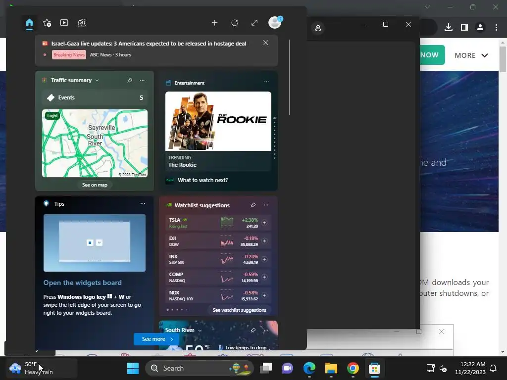This screenshot has width=507, height=380.
Task: Select the TSLA stock row
Action: click(x=218, y=223)
